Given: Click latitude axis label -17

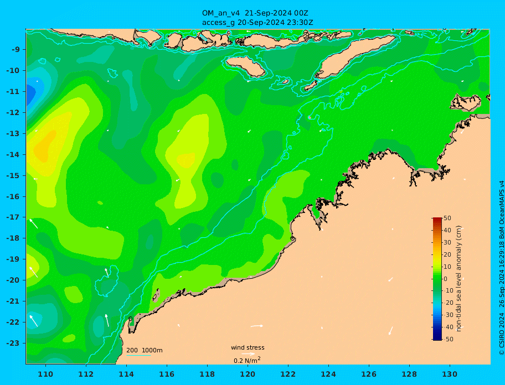Looking at the screenshot, I should pos(13,217).
